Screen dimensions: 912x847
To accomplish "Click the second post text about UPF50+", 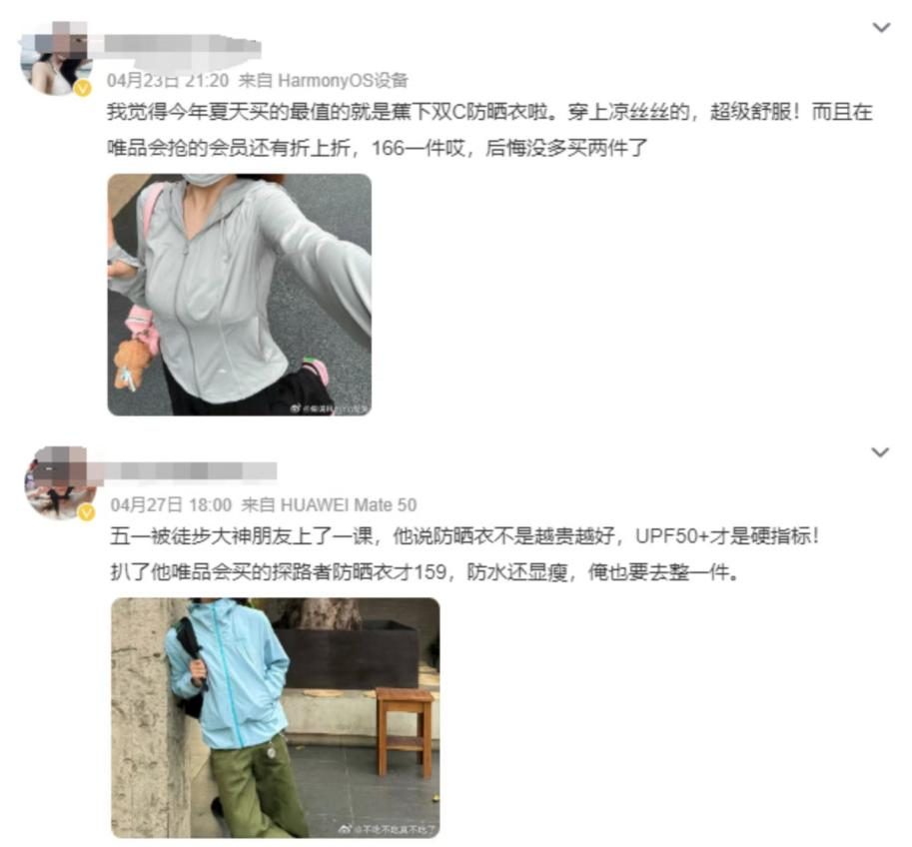I will (x=464, y=535).
